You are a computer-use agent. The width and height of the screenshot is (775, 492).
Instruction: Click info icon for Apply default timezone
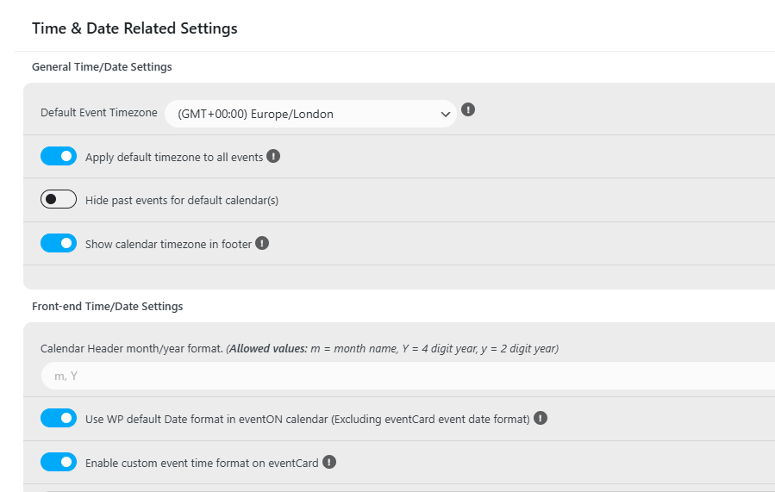[273, 156]
